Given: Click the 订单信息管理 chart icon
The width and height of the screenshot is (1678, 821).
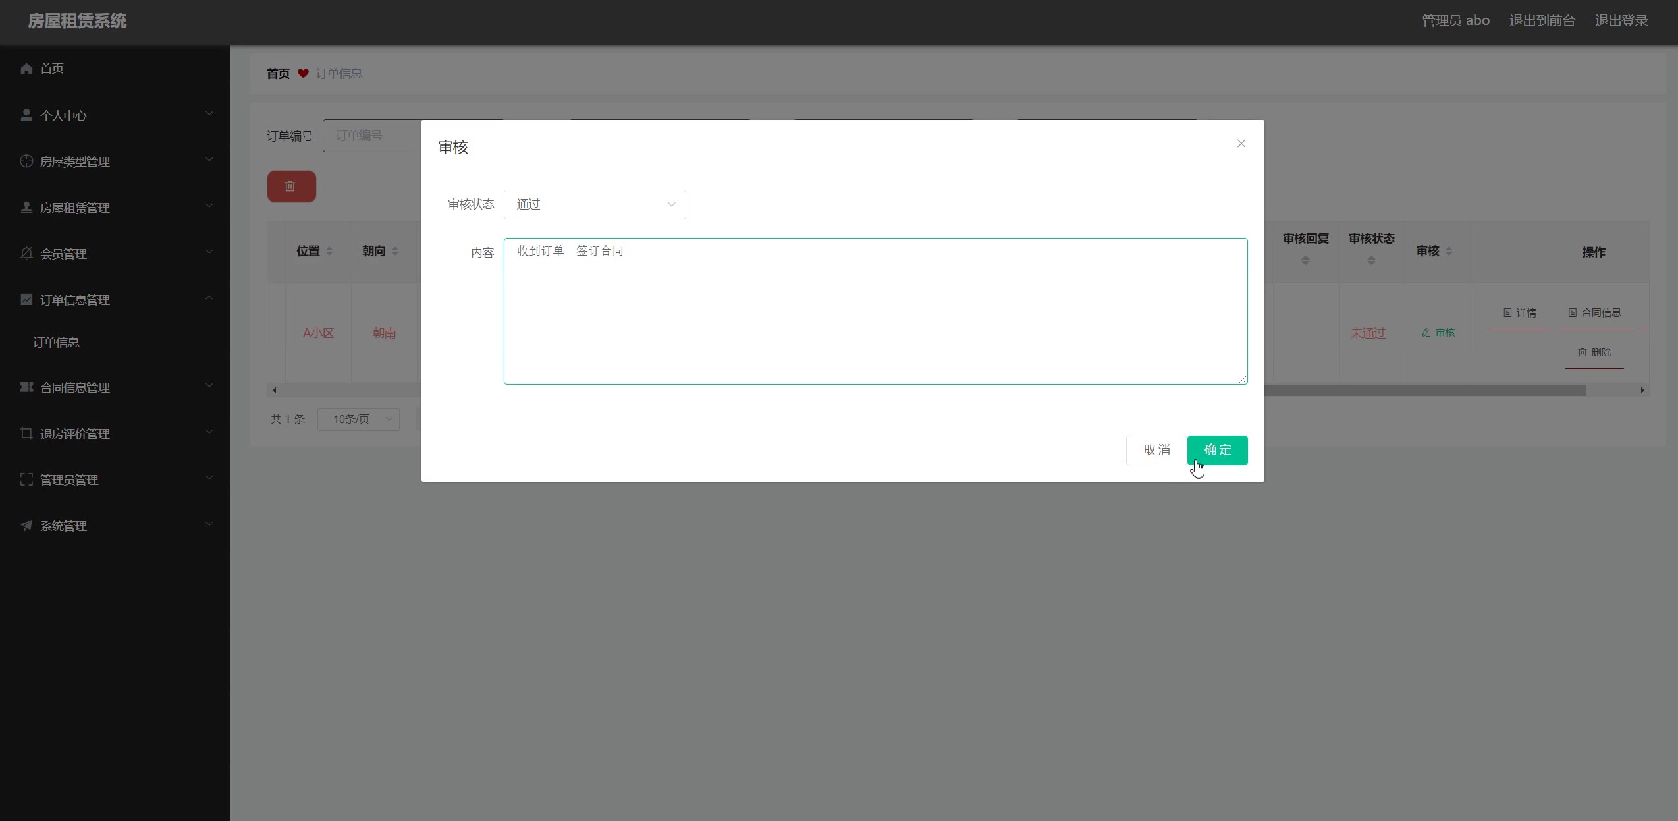Looking at the screenshot, I should point(26,300).
